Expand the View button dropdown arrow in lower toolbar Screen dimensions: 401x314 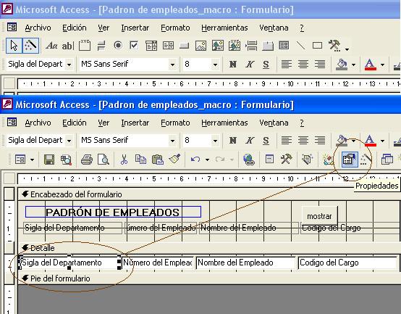tap(33, 160)
